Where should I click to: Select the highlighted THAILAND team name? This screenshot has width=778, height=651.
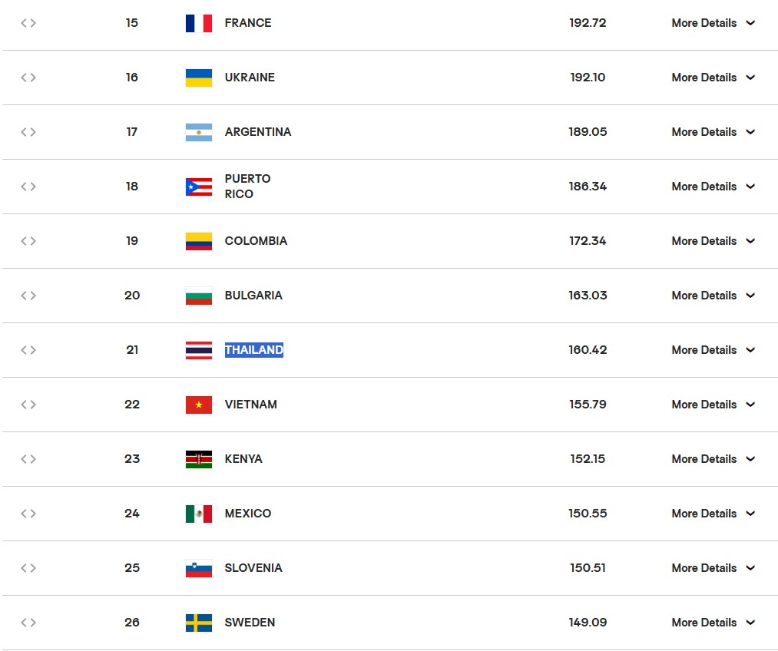click(x=254, y=350)
